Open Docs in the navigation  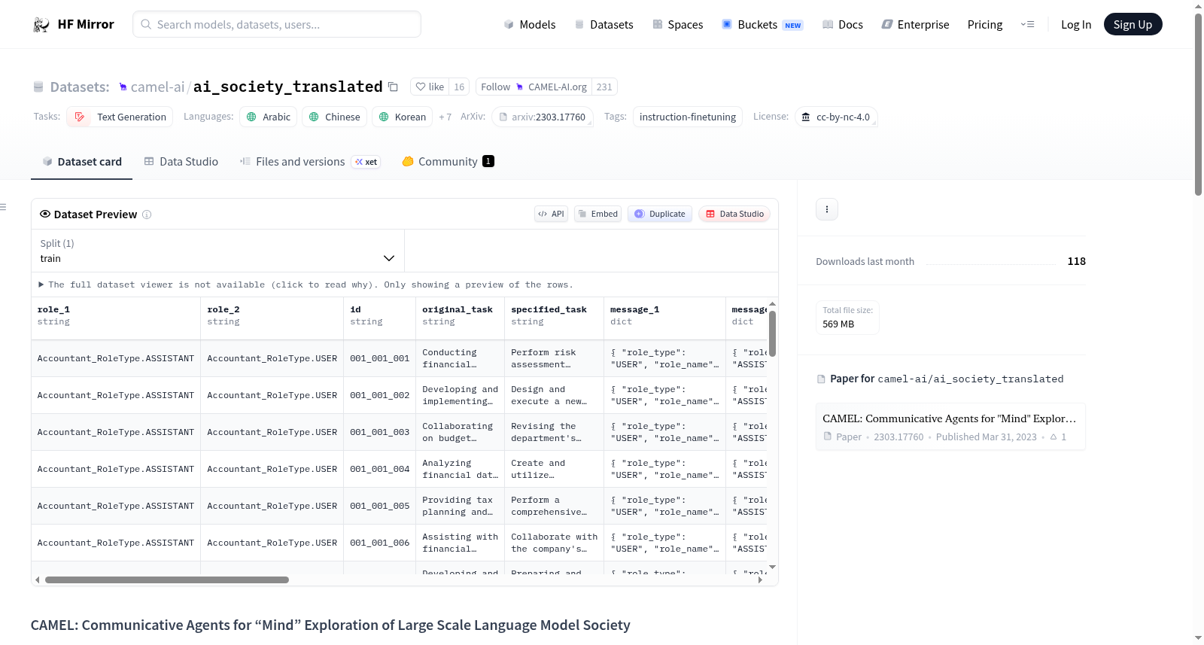pyautogui.click(x=843, y=25)
